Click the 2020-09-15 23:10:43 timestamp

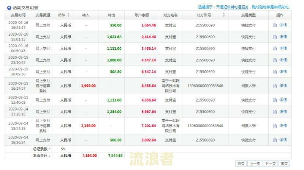[x=18, y=60]
